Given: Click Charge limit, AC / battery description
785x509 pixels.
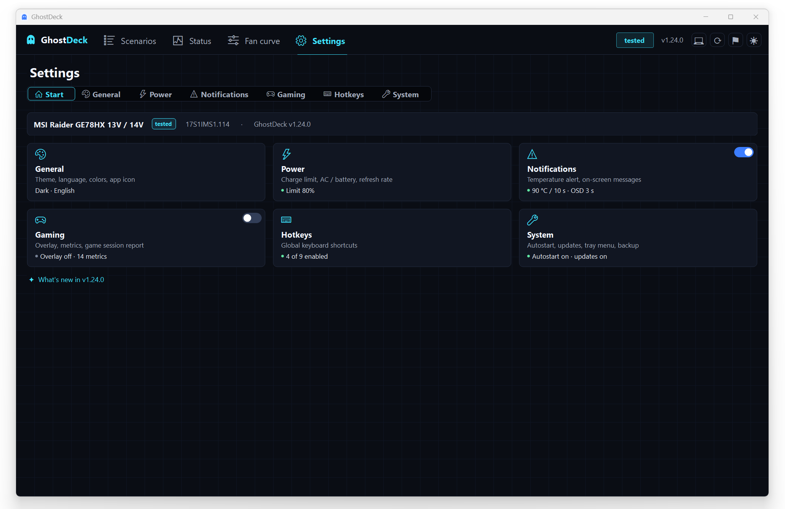Looking at the screenshot, I should (x=337, y=179).
